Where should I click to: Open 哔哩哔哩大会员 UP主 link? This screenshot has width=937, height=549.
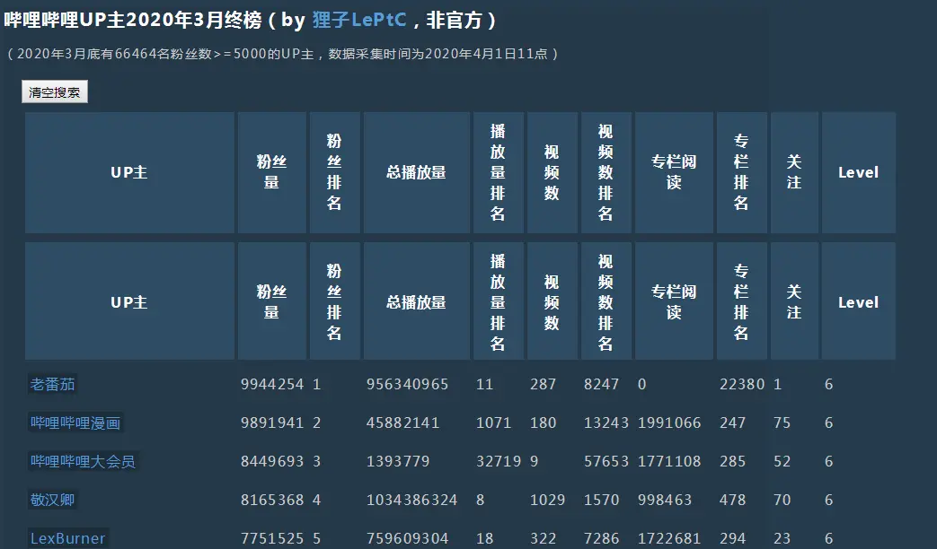83,461
